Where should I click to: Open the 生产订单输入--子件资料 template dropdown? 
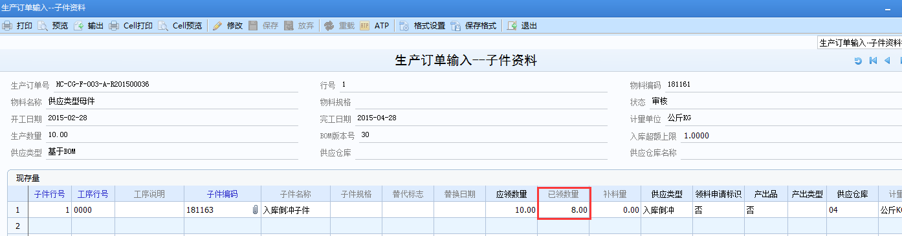[x=860, y=43]
